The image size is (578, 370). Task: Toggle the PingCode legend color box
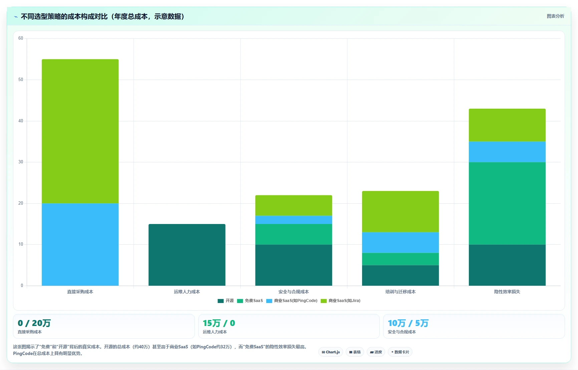(x=269, y=301)
